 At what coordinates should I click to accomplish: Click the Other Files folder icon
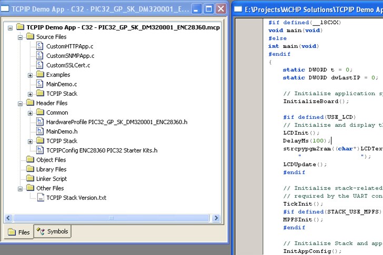pyautogui.click(x=31, y=188)
